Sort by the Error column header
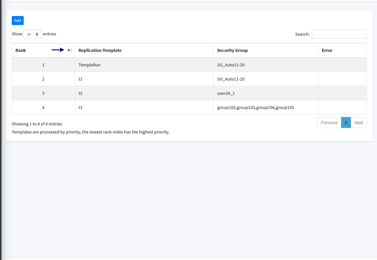Viewport: 377px width, 260px height. [x=327, y=50]
